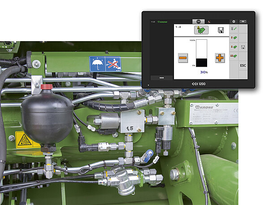269x205 pixels.
Task: Click the small save softkey on right column
Action: coord(243,47)
